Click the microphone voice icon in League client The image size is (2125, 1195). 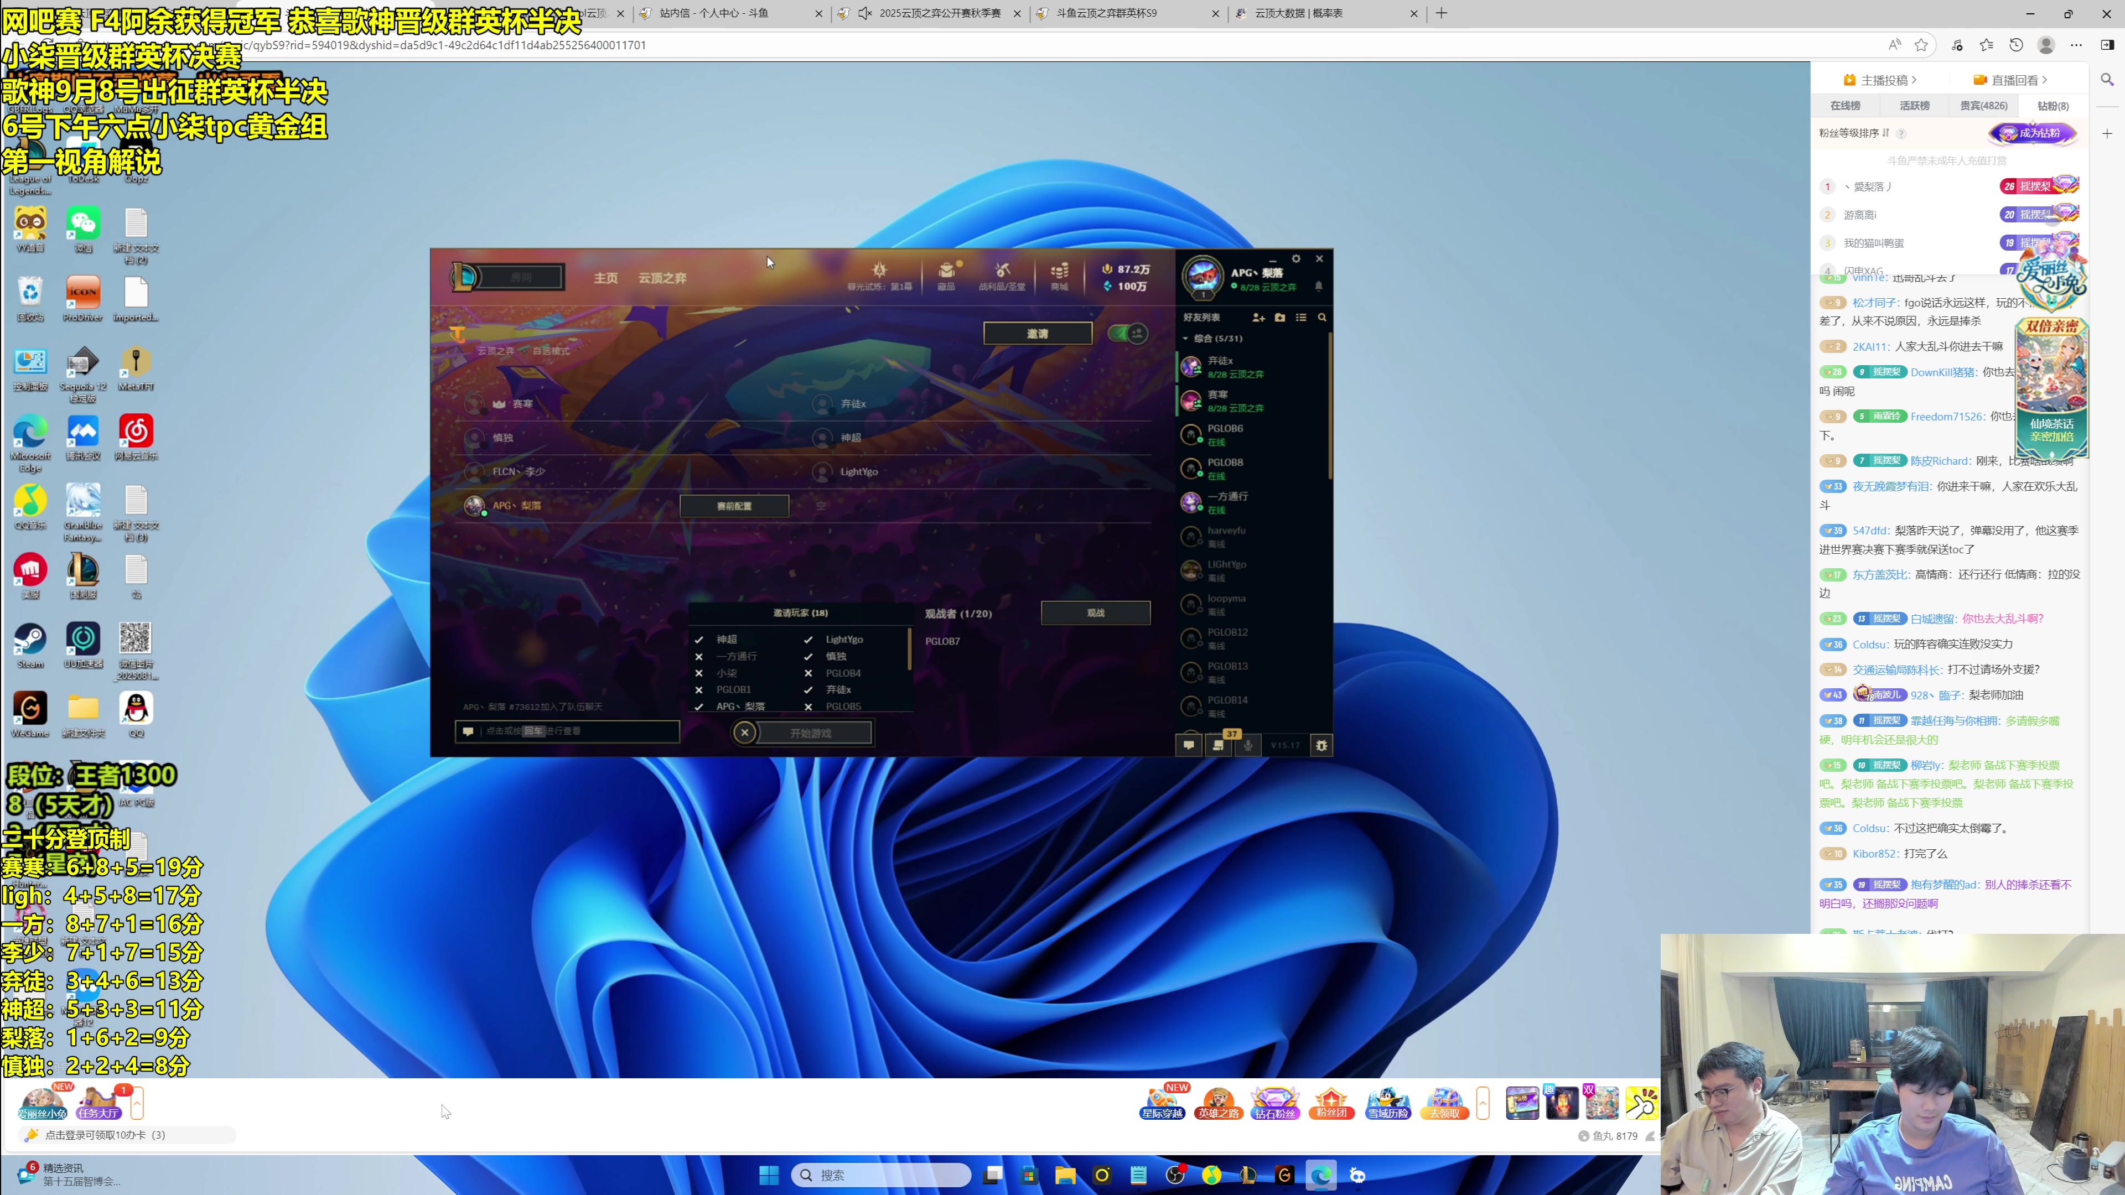pyautogui.click(x=1248, y=745)
